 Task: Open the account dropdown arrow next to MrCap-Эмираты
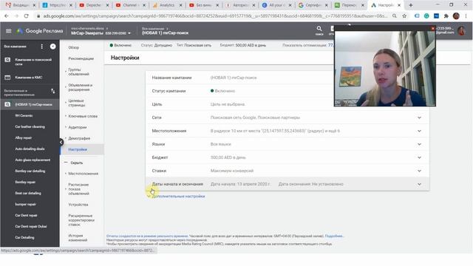click(129, 33)
